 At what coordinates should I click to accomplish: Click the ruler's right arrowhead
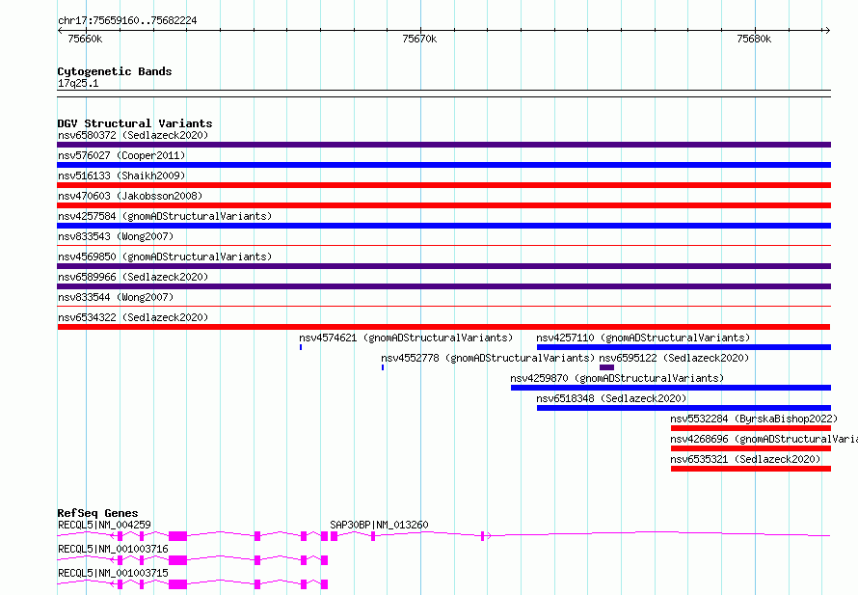pyautogui.click(x=827, y=30)
